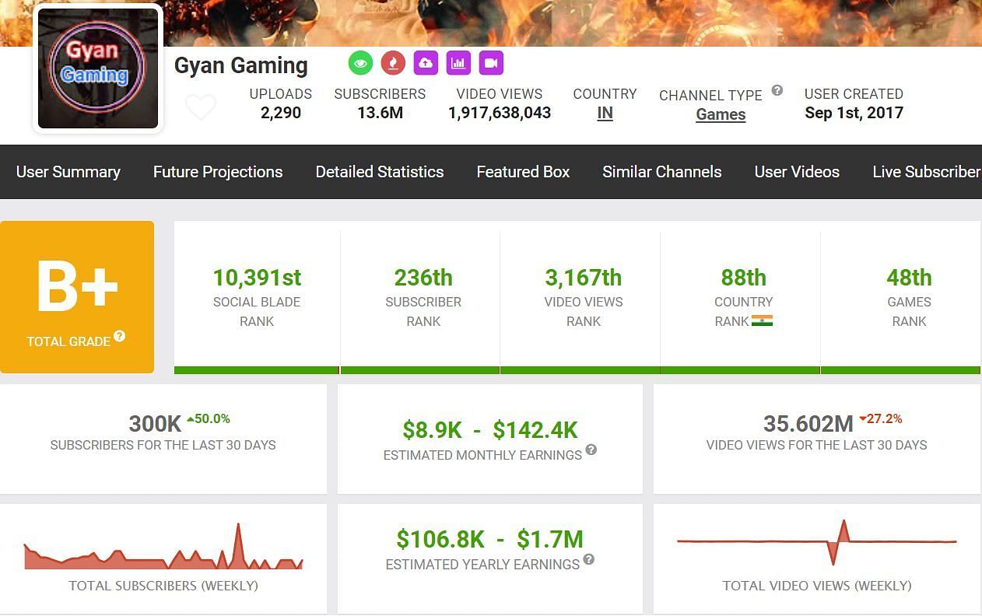Switch to Future Projections tab

coord(218,172)
